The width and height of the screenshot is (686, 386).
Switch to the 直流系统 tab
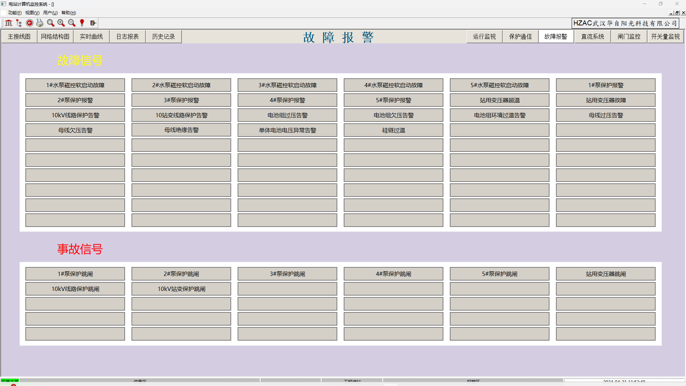coord(592,37)
